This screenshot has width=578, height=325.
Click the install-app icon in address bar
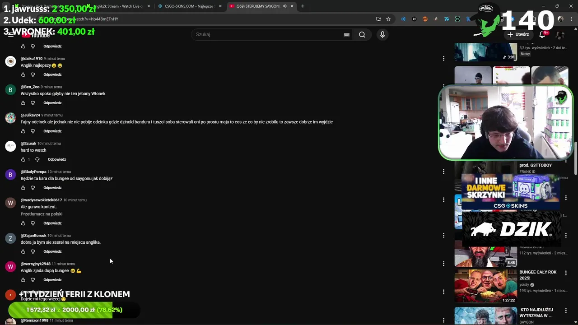(378, 19)
